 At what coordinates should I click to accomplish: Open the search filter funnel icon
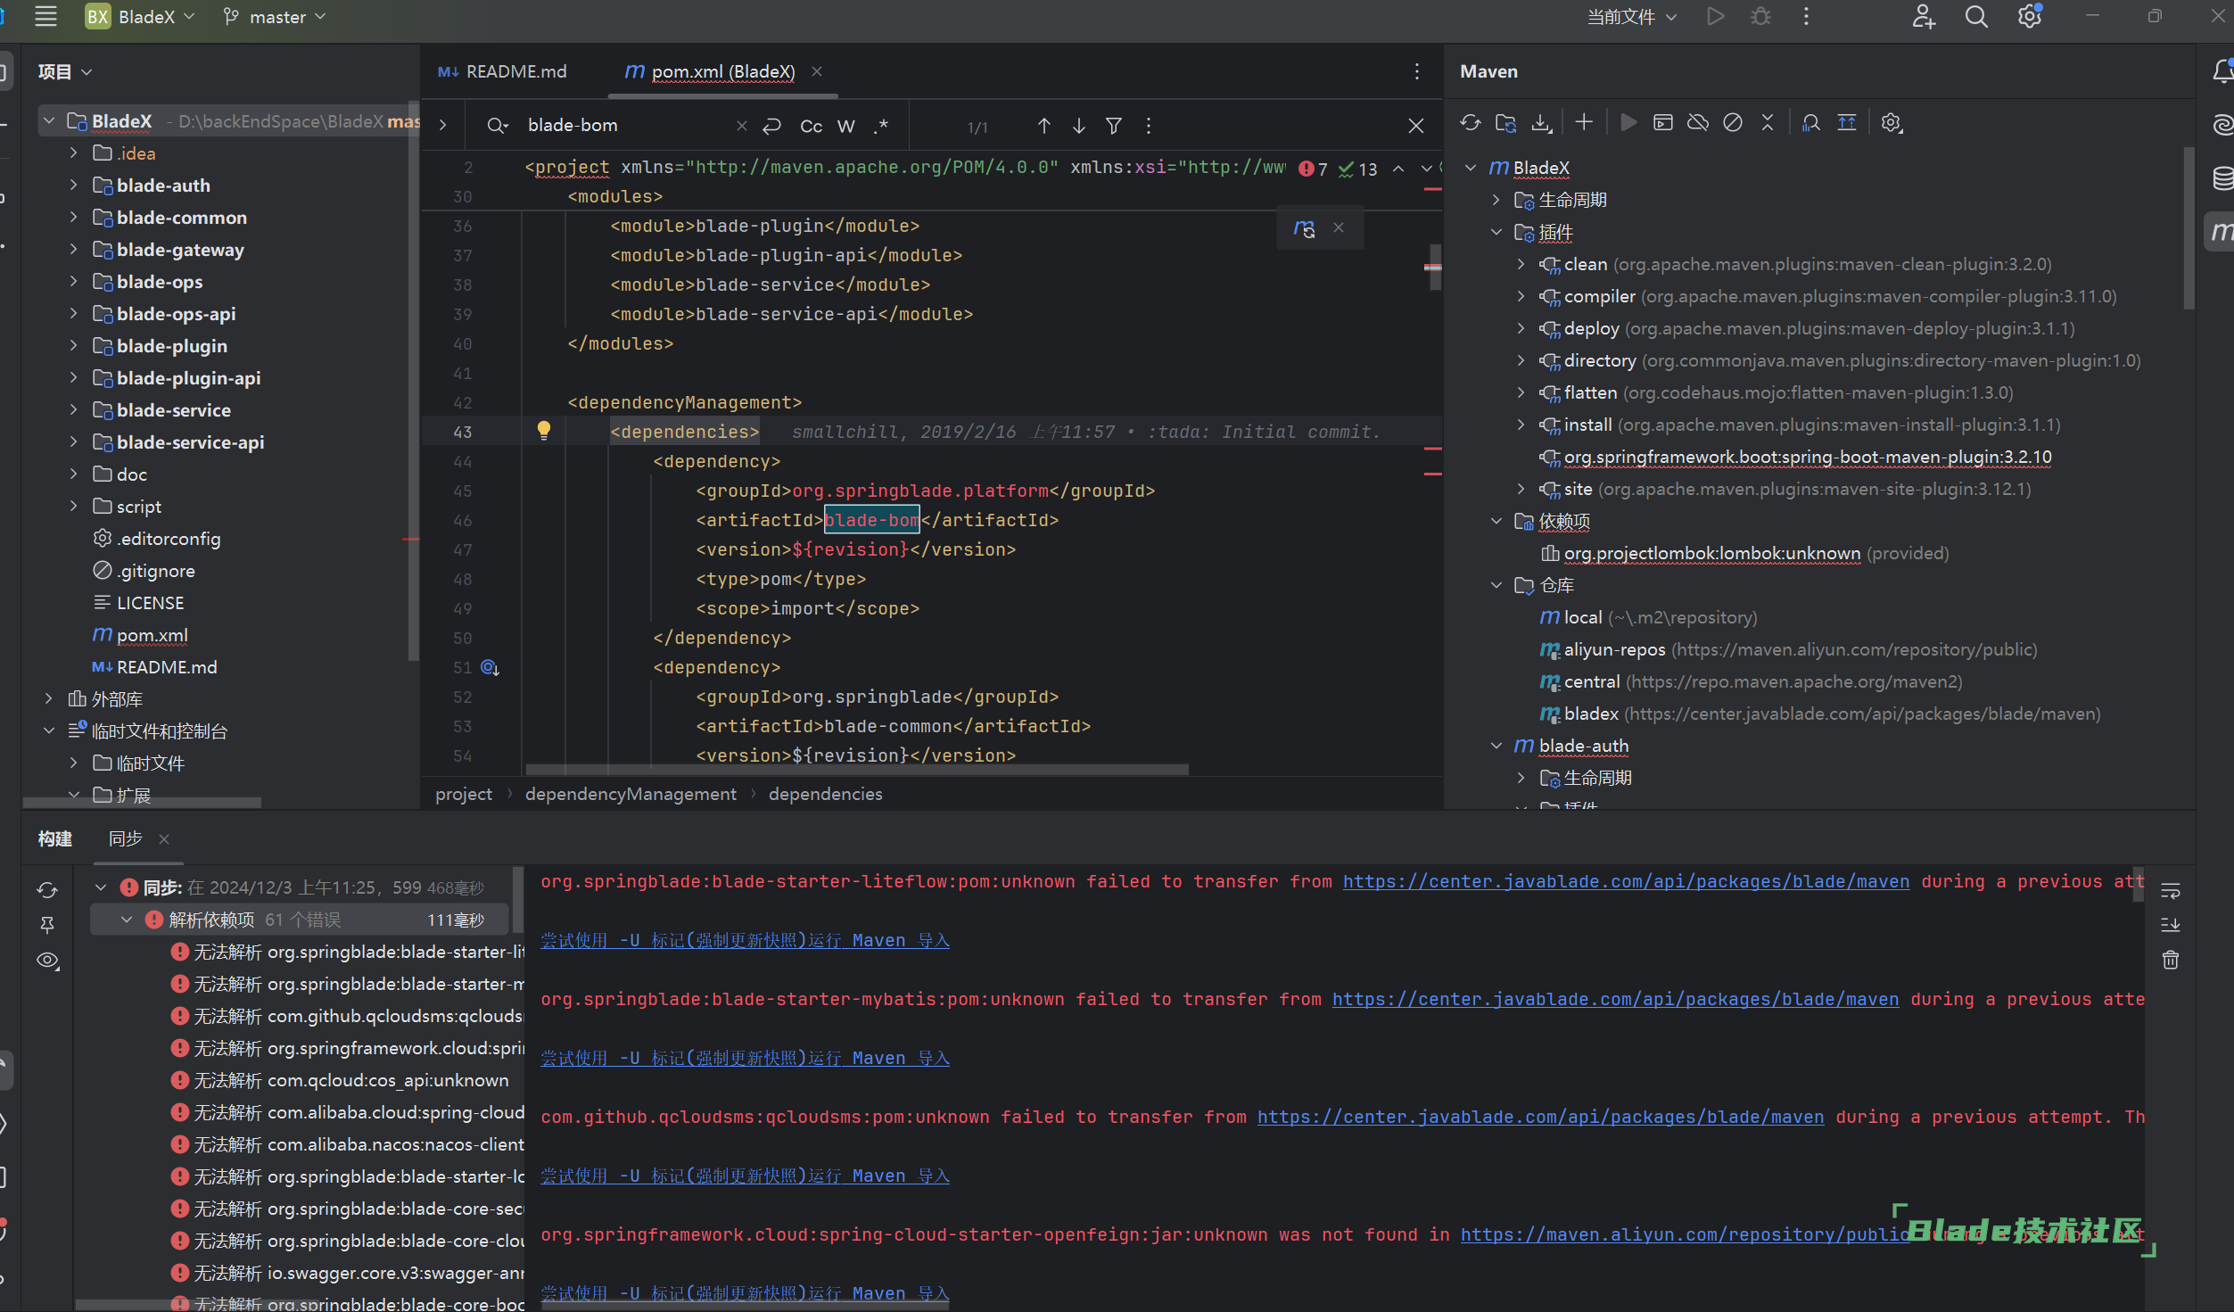[x=1114, y=126]
